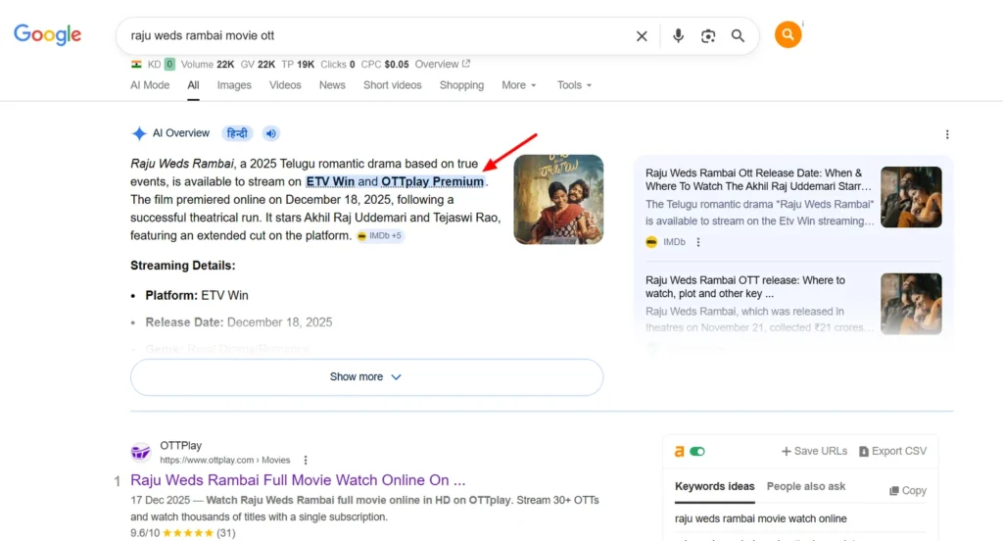
Task: Click thumbnail of 'Ott Release Date' source card
Action: (911, 197)
